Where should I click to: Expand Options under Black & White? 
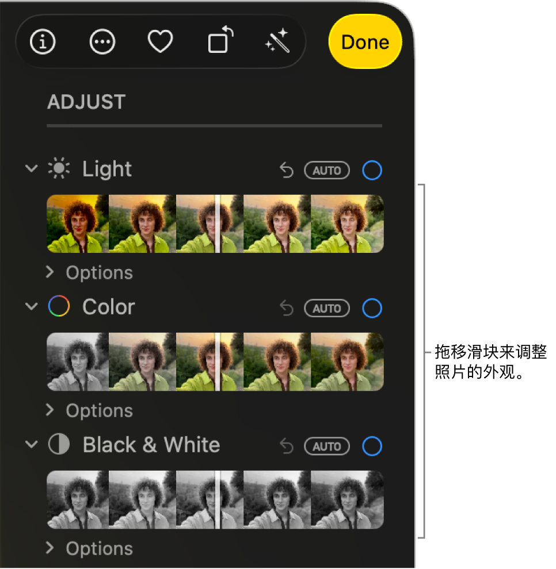[x=90, y=548]
